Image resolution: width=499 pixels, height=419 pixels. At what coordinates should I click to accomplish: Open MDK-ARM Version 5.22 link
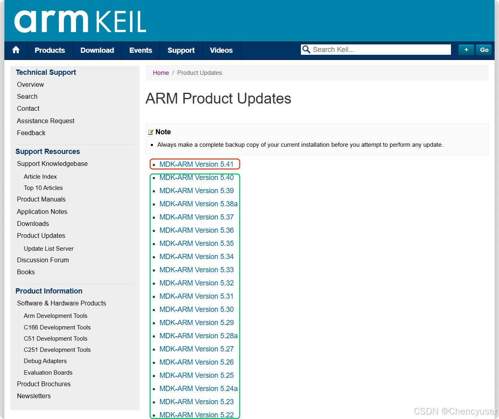(x=196, y=415)
